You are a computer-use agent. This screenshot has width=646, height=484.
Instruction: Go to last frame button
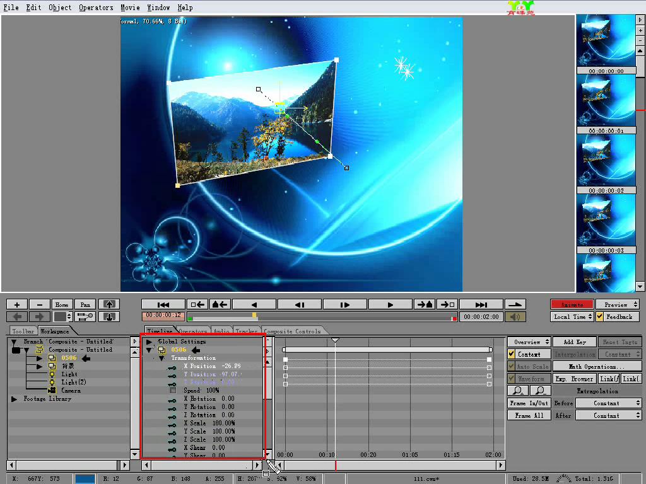[481, 304]
